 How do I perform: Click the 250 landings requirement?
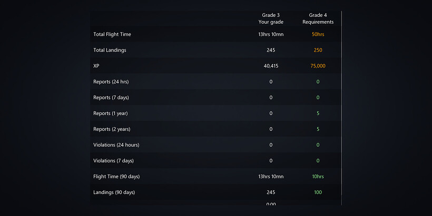(318, 50)
